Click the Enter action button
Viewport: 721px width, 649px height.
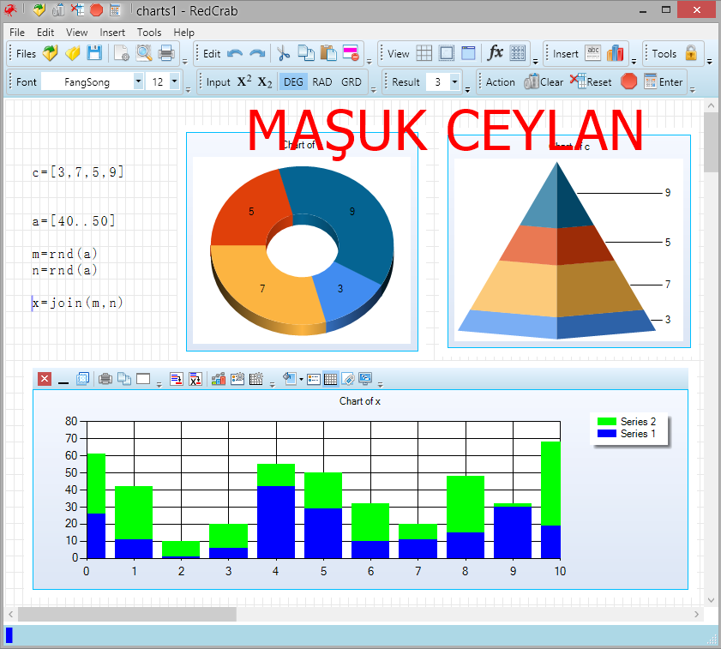click(x=664, y=82)
